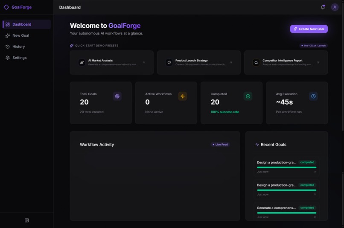The image size is (344, 228).
Task: Click completed badge on first Design a production-gra goal
Action: [x=307, y=162]
